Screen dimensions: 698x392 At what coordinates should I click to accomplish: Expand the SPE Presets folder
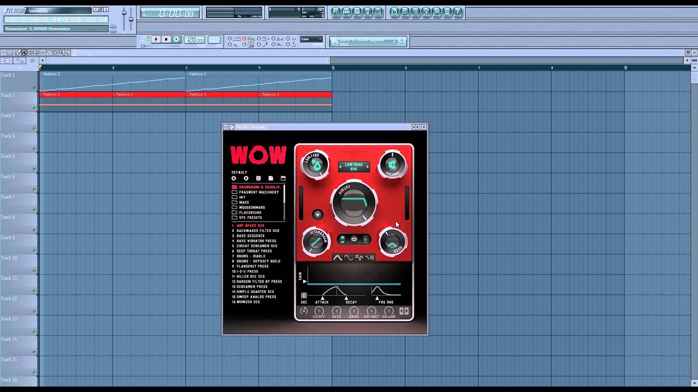(x=247, y=218)
